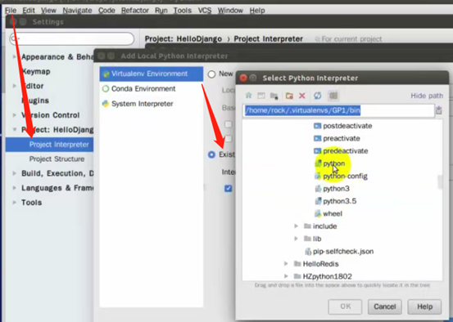Expand Version Control settings node
This screenshot has width=453, height=322.
point(15,115)
